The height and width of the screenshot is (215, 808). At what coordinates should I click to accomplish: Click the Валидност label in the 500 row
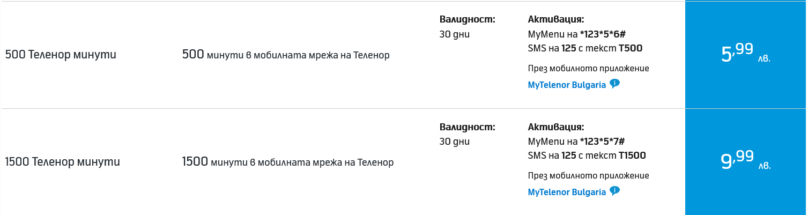(x=467, y=20)
